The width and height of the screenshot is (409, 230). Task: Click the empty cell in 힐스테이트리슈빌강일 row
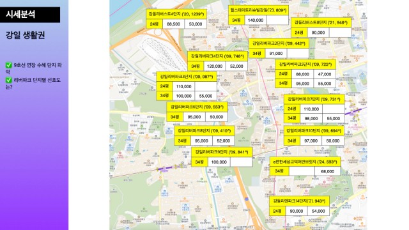tap(277, 20)
